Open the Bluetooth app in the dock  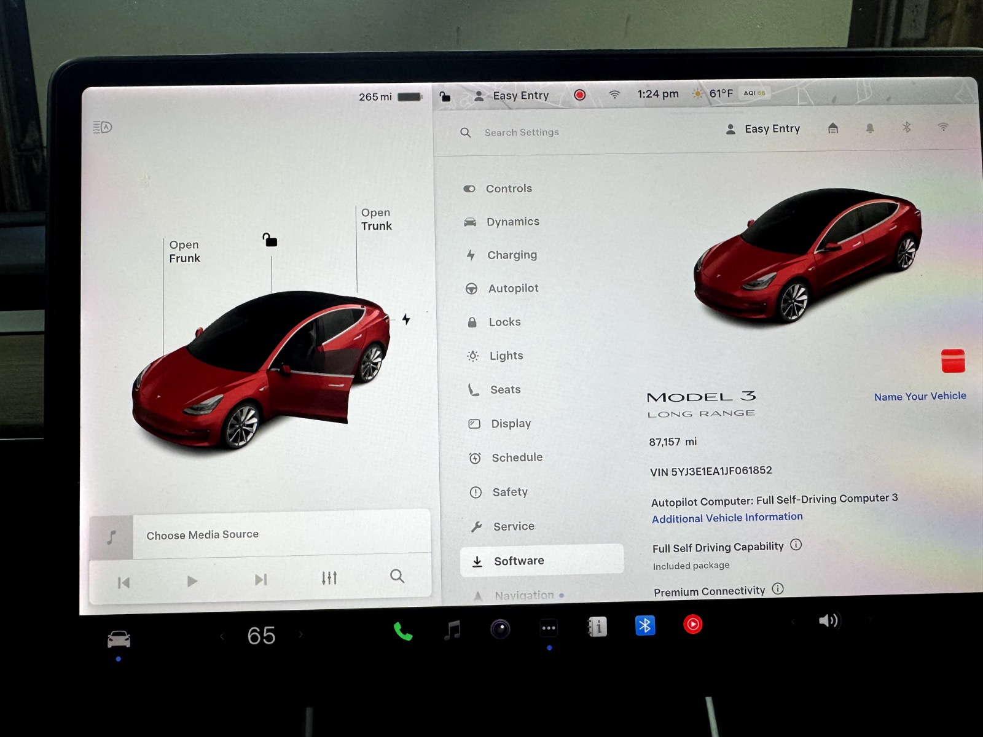click(x=644, y=625)
